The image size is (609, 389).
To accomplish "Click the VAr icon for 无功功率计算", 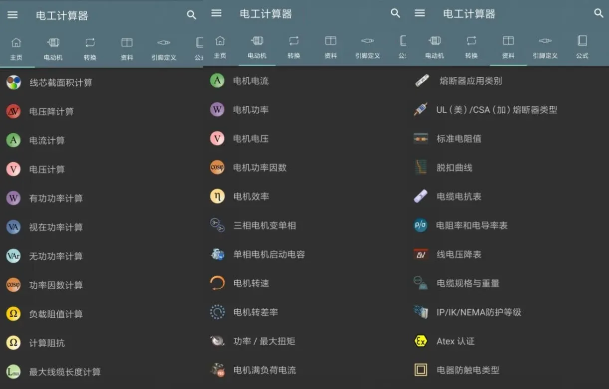I will (13, 256).
